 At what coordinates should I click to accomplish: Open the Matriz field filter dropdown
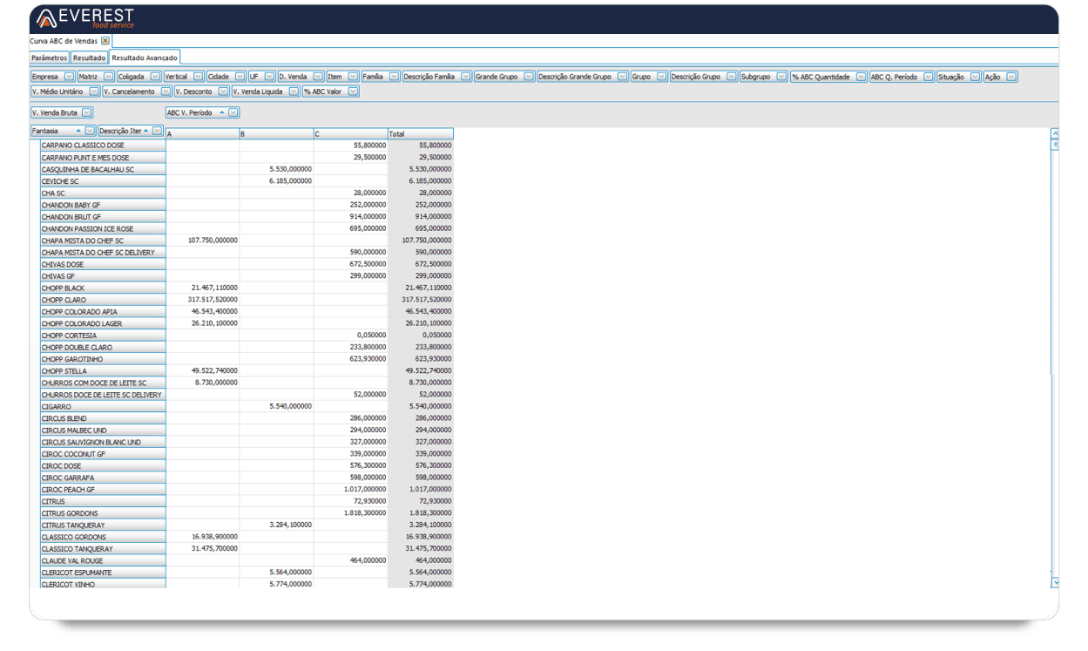tap(109, 77)
